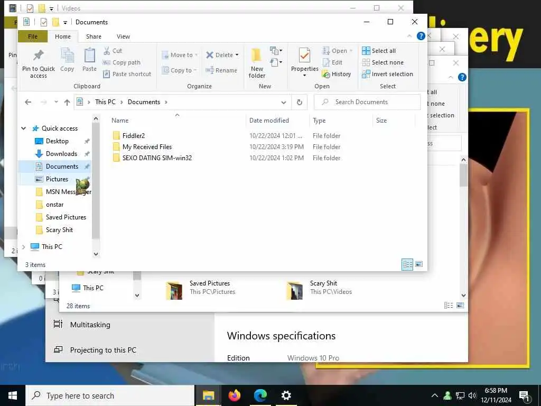Open the Windows Start menu
The height and width of the screenshot is (406, 541).
coord(13,395)
